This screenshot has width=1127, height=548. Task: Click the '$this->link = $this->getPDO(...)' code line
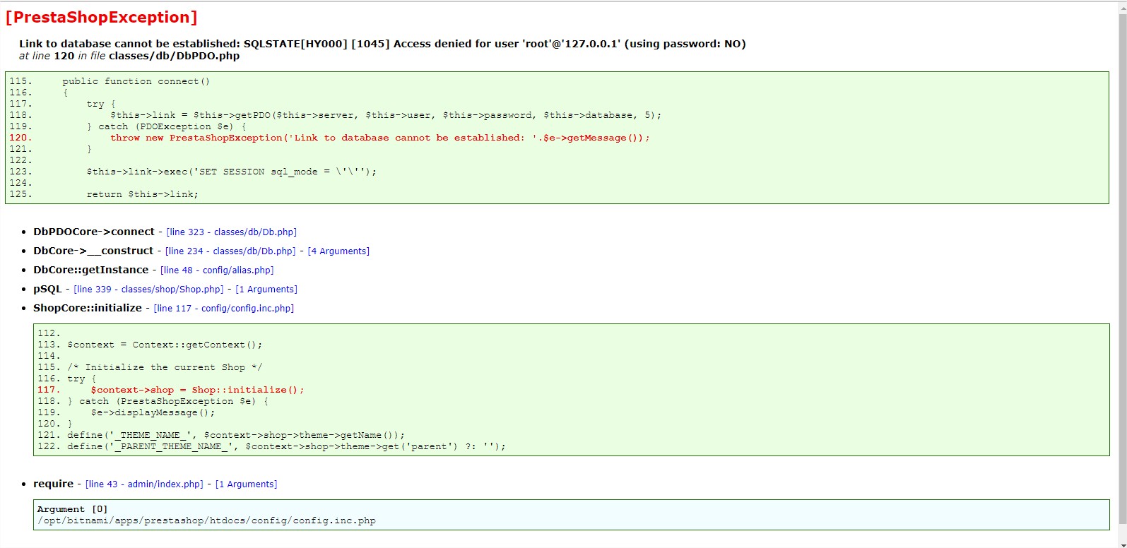(386, 115)
